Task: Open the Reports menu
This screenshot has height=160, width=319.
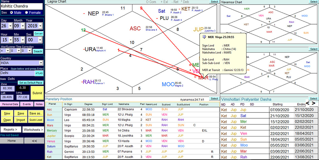Action: (11, 130)
